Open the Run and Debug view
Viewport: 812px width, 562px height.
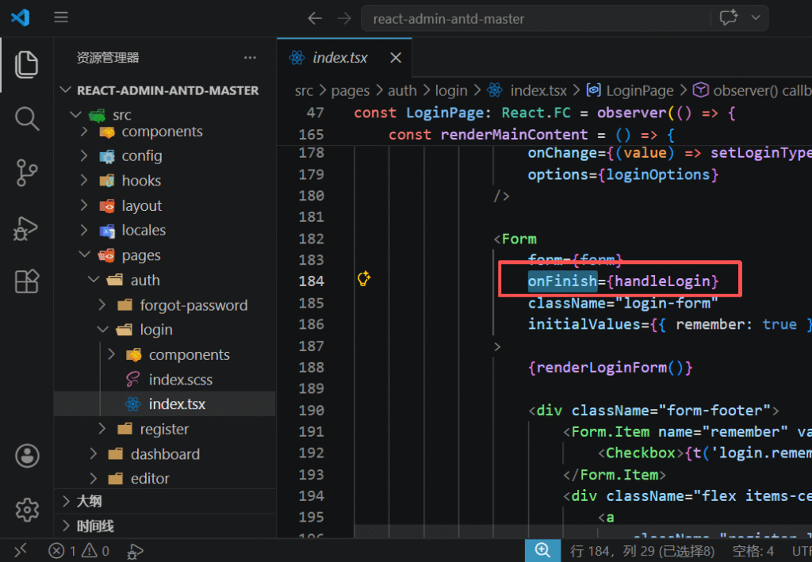pos(26,227)
